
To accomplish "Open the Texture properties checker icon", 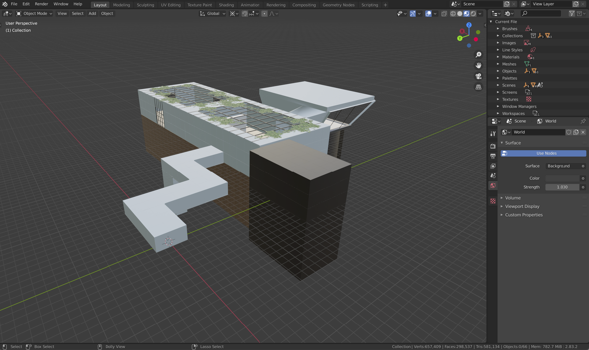I will (493, 201).
